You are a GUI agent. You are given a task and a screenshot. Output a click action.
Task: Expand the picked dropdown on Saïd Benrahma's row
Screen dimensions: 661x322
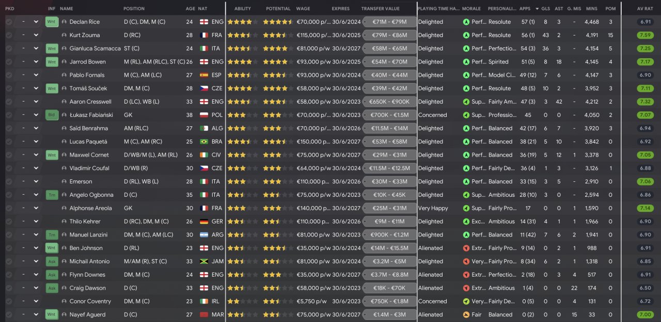coord(28,128)
